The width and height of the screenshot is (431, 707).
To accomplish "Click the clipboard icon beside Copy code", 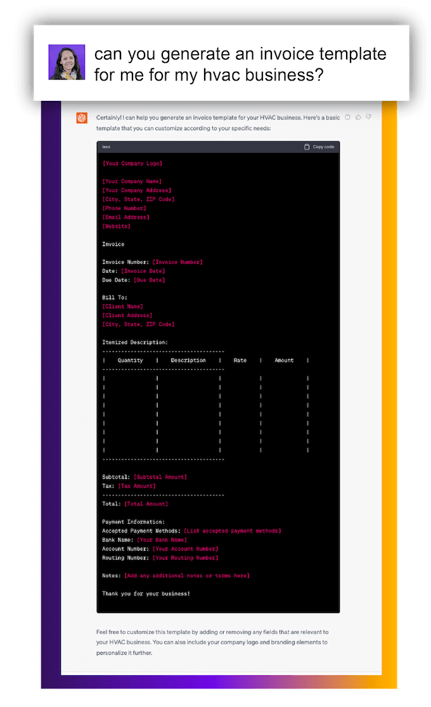I will click(307, 147).
